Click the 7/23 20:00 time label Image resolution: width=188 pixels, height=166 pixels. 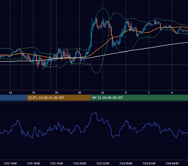80,163
